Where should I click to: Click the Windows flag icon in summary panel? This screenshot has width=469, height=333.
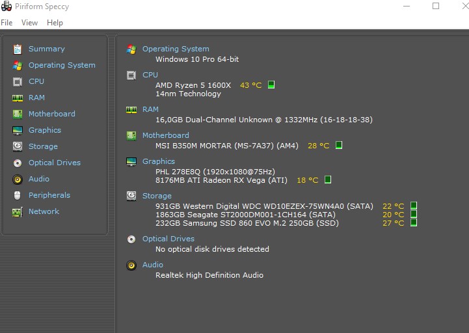coord(131,49)
